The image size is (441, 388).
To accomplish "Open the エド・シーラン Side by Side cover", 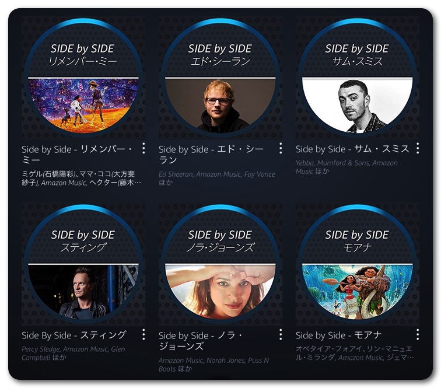I will pyautogui.click(x=220, y=78).
